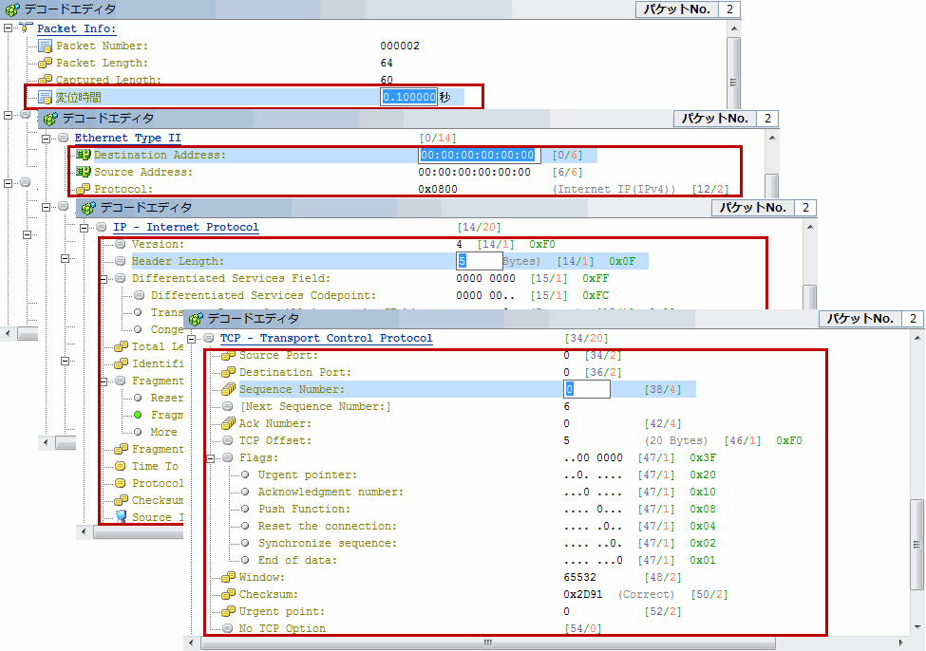The height and width of the screenshot is (651, 926).
Task: Click decode editor icon in TCP window title
Action: click(196, 319)
